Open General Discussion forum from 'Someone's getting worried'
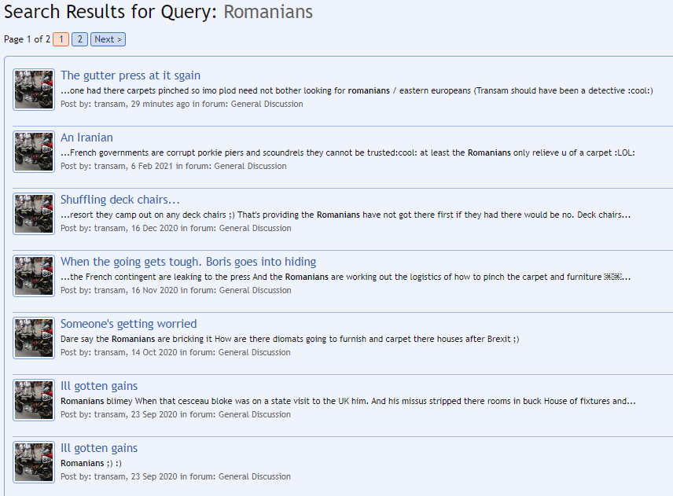 [x=255, y=352]
